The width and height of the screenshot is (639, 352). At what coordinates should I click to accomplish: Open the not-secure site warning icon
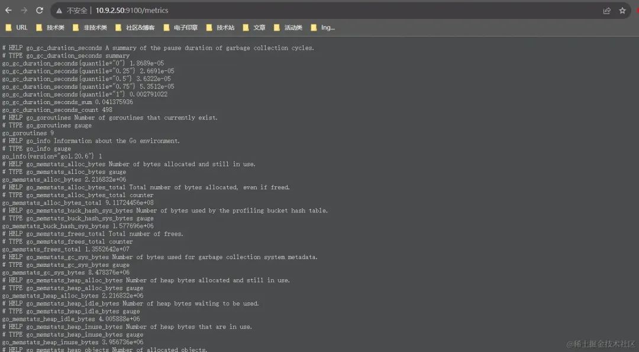pyautogui.click(x=59, y=11)
